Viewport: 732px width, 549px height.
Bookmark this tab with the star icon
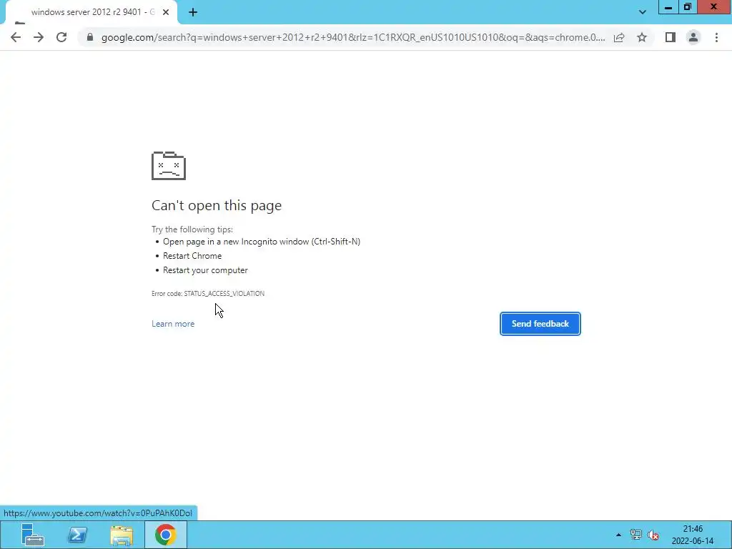642,37
